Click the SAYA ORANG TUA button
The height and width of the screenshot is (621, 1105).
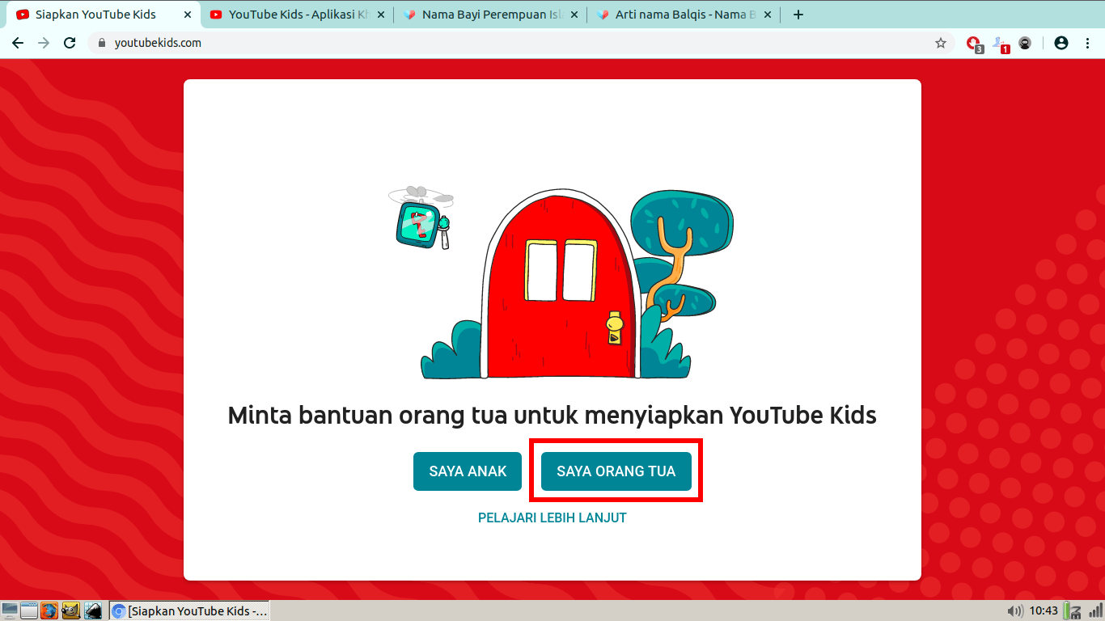point(616,471)
